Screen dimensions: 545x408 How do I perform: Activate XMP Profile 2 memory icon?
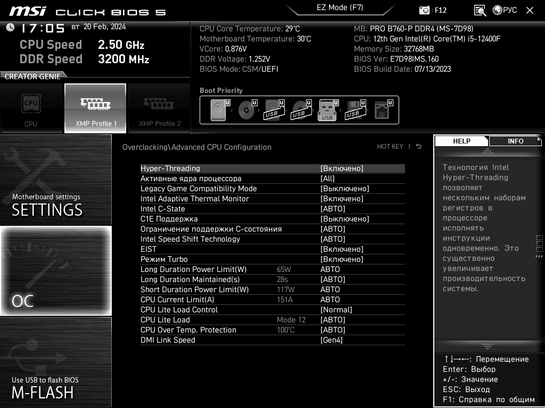pos(160,108)
